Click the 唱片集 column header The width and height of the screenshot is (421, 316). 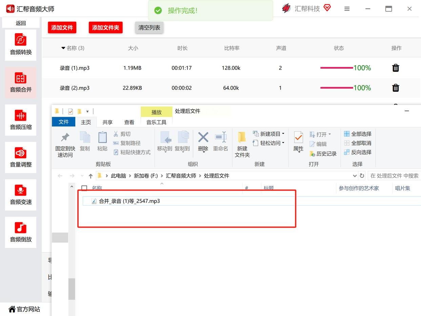pyautogui.click(x=403, y=188)
